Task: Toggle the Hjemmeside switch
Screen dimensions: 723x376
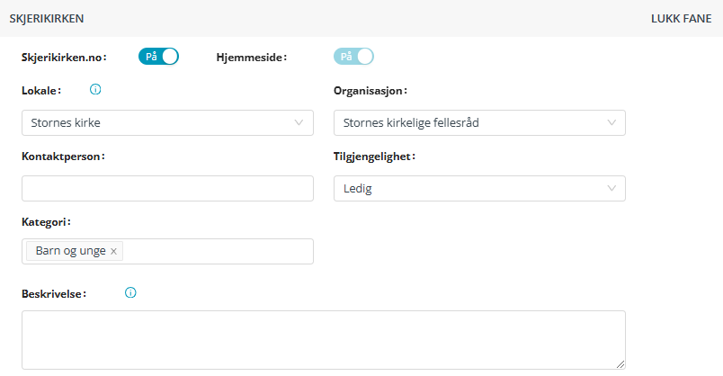Action: coord(353,57)
